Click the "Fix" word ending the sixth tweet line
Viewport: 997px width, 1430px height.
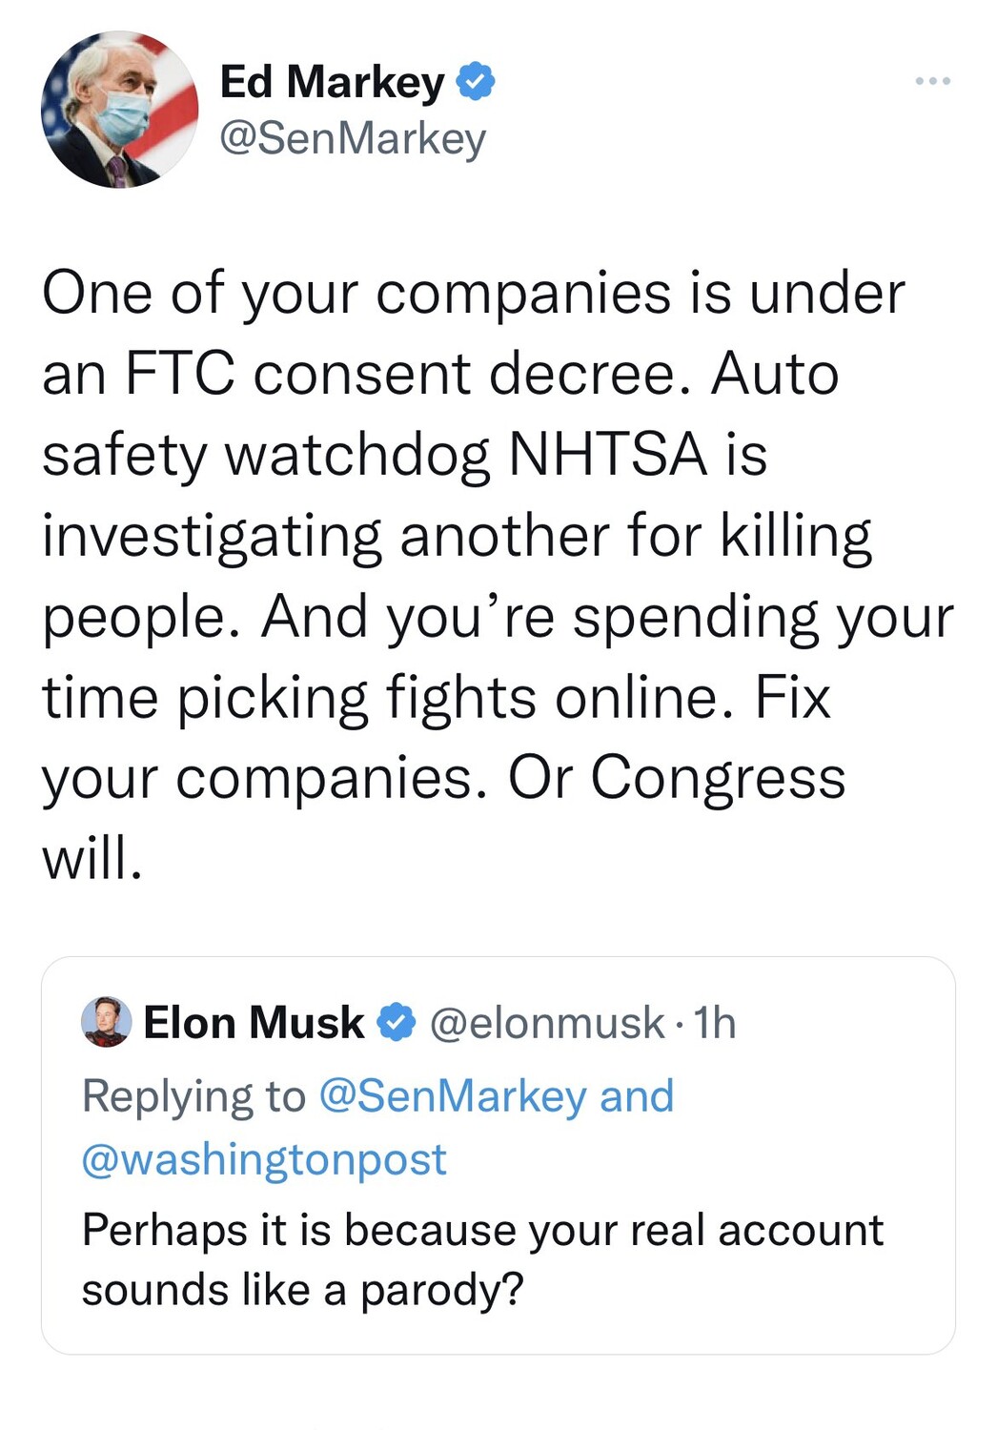[793, 697]
